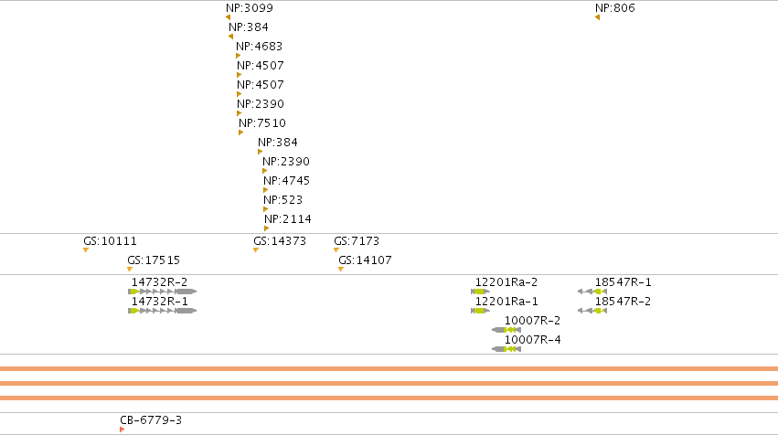Select the 12201Ra-2 gene model glyph
Viewport: 778px width, 435px height.
pos(480,292)
